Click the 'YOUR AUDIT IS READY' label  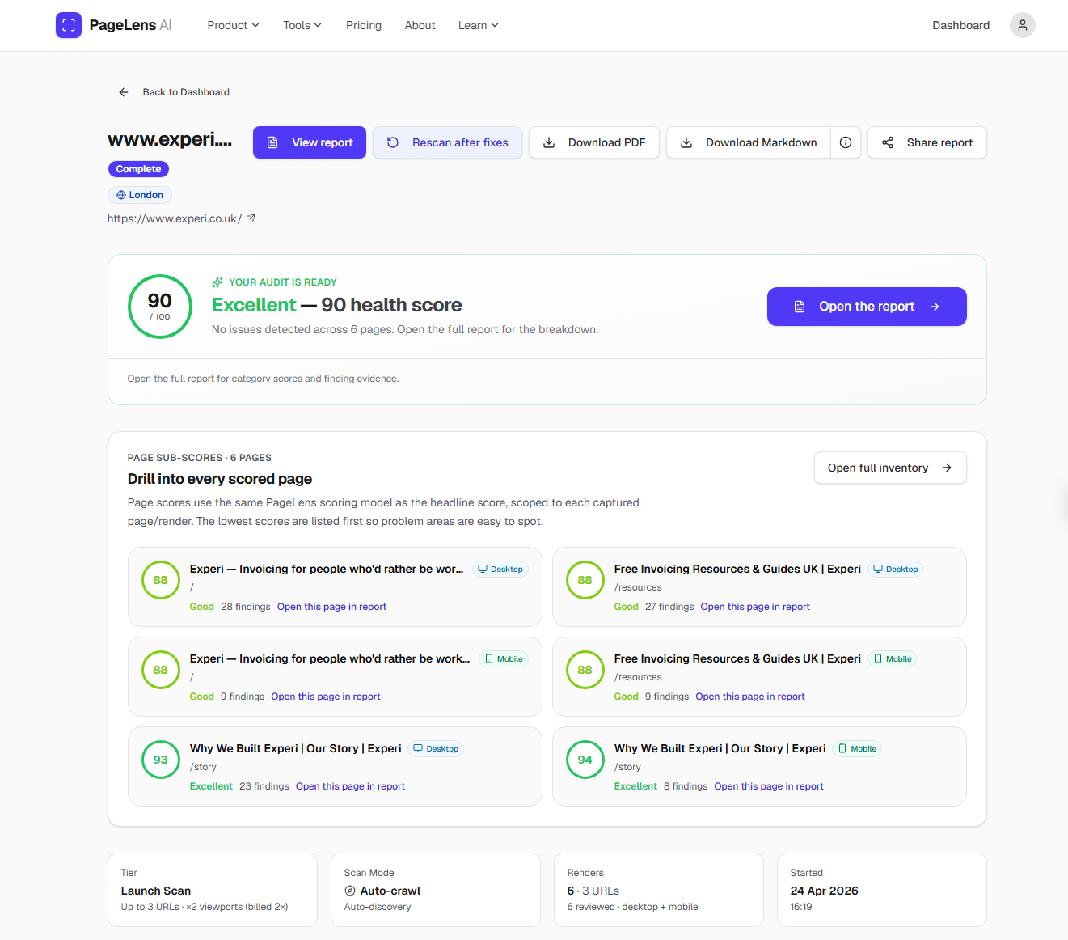(283, 282)
